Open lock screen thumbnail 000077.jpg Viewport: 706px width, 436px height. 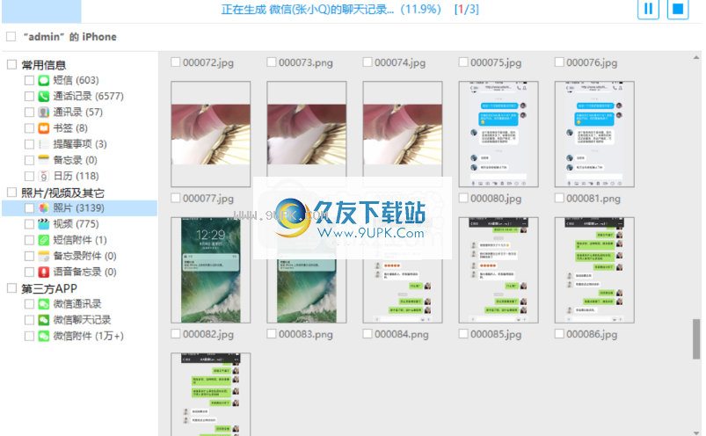[x=211, y=270]
